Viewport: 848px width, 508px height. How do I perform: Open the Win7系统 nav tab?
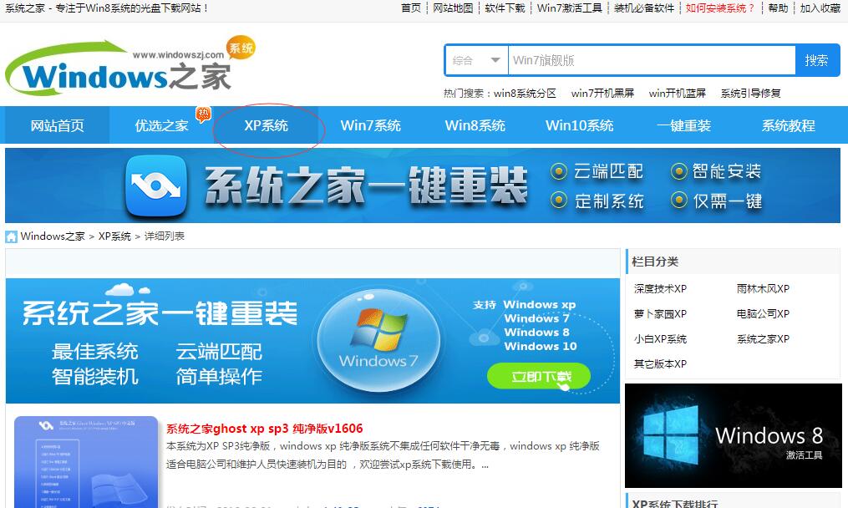point(370,125)
